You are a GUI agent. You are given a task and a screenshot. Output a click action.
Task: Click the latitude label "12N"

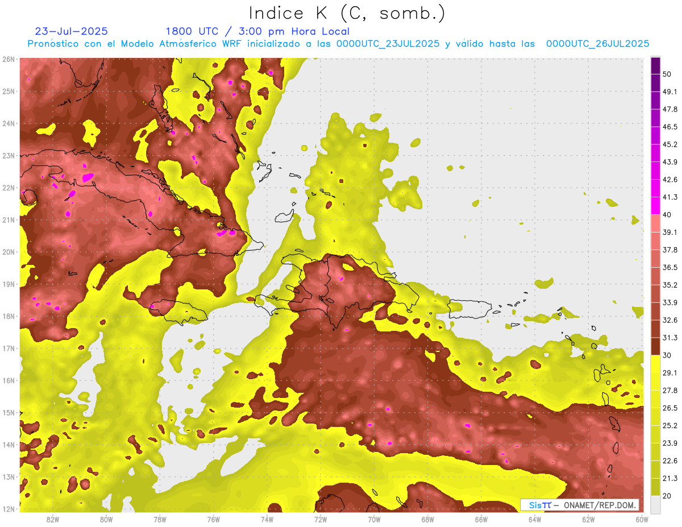click(9, 509)
